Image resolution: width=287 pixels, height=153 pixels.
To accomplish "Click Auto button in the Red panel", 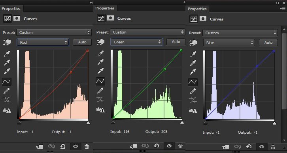I will [82, 42].
